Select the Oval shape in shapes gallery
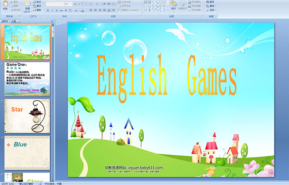Screen dimensions: 289x185 coord(164,2)
